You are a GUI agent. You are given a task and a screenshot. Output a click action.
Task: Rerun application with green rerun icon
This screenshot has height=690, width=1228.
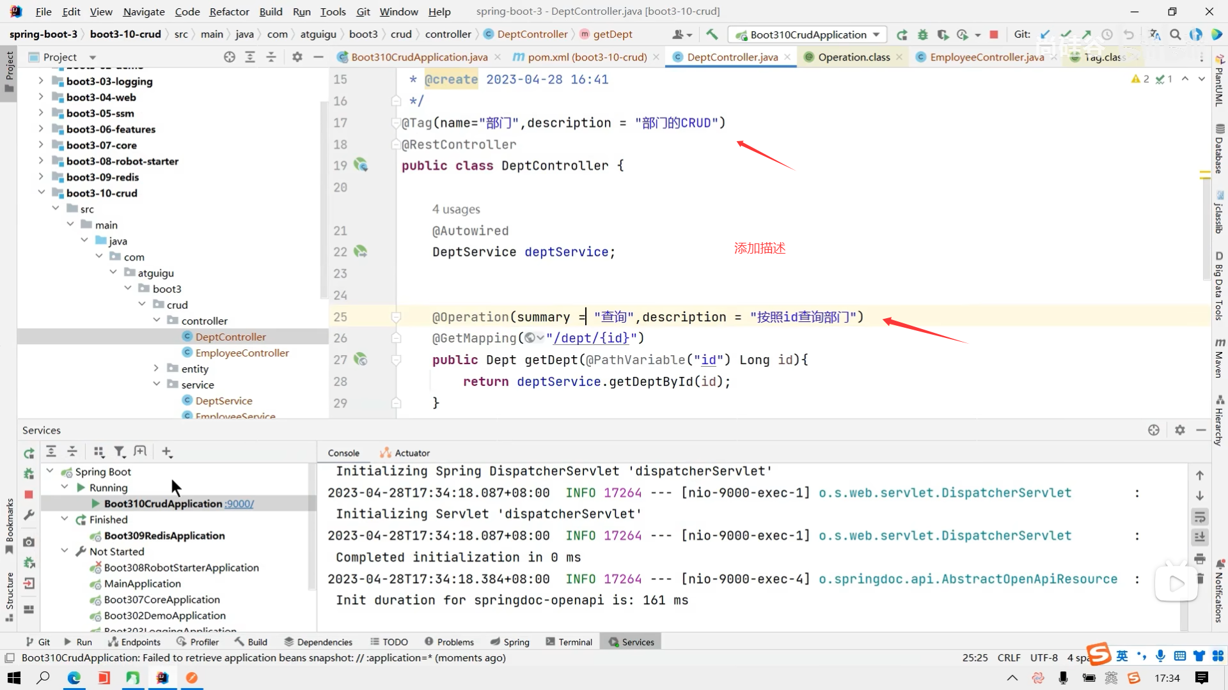[902, 34]
